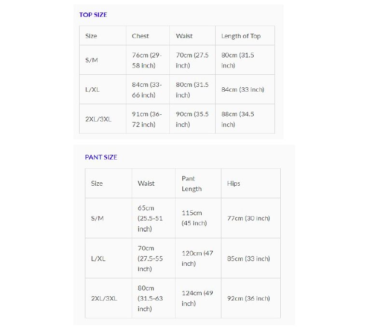The height and width of the screenshot is (329, 370).
Task: Select the 120cm (47 inch) pant length cell
Action: pos(197,258)
